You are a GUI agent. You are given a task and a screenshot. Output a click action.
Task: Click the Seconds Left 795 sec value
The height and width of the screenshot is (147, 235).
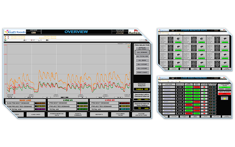[x=142, y=99]
